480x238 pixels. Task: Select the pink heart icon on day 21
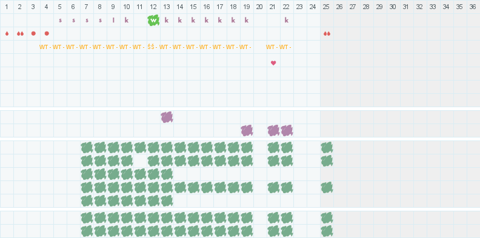point(273,63)
